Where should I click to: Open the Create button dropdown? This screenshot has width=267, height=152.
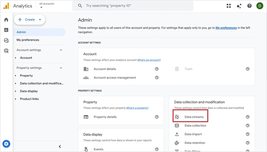pos(40,20)
